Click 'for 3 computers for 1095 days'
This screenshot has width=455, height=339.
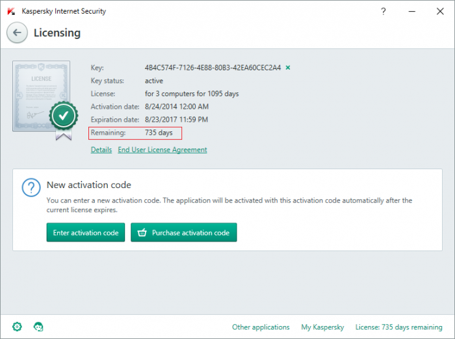[192, 94]
